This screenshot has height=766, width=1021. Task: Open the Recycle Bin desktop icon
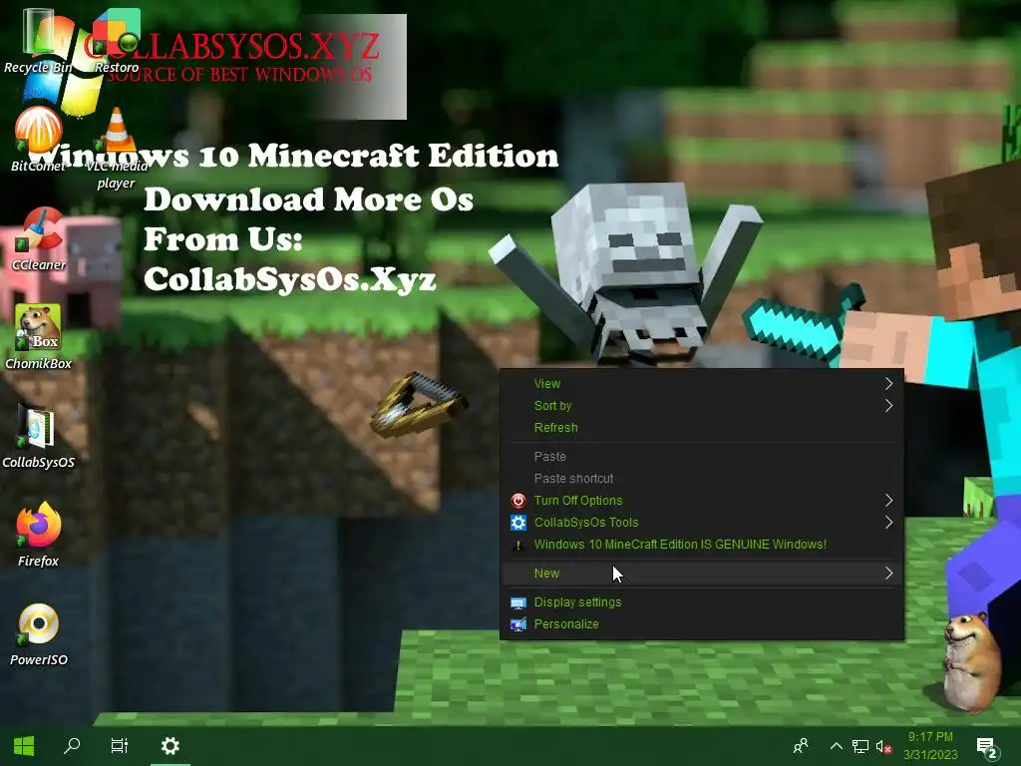[38, 39]
